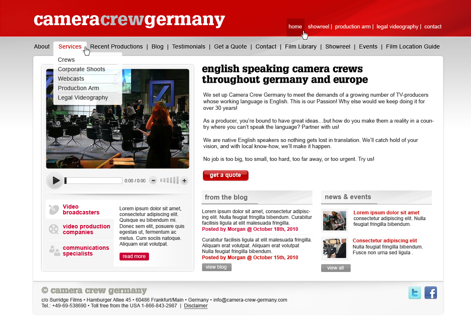Viewport: 471px width, 323px height.
Task: Open the home link in top navigation
Action: click(x=295, y=27)
